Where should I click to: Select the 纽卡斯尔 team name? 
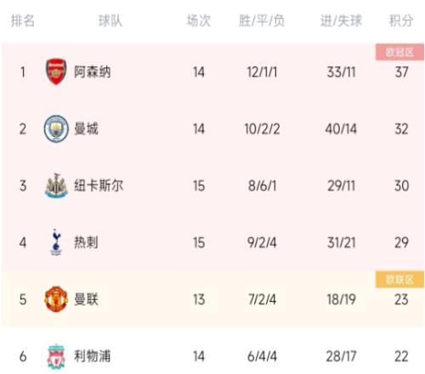tap(99, 185)
